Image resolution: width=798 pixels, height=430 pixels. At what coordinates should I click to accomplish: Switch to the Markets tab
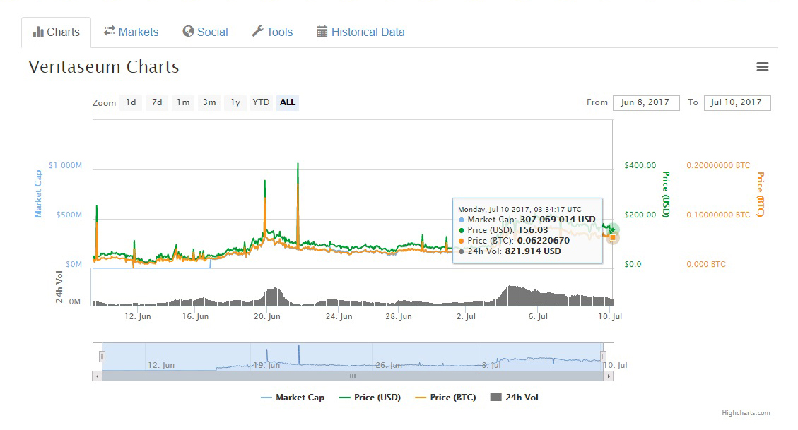coord(131,32)
